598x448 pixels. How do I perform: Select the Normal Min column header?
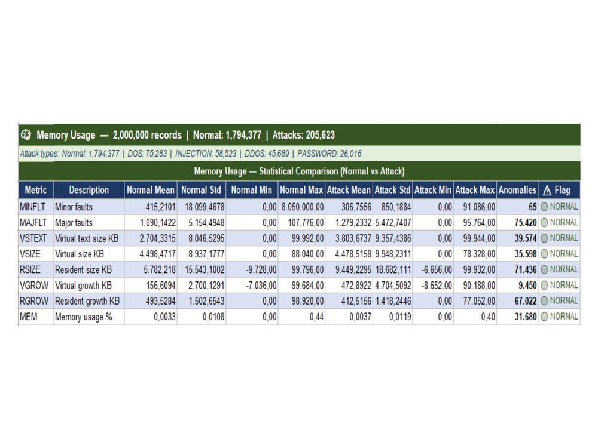252,190
